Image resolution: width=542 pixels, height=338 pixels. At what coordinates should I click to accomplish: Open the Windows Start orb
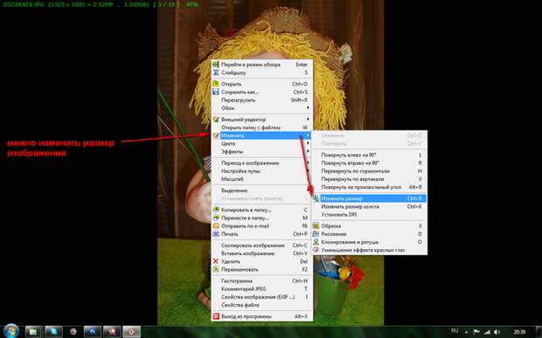tap(11, 331)
